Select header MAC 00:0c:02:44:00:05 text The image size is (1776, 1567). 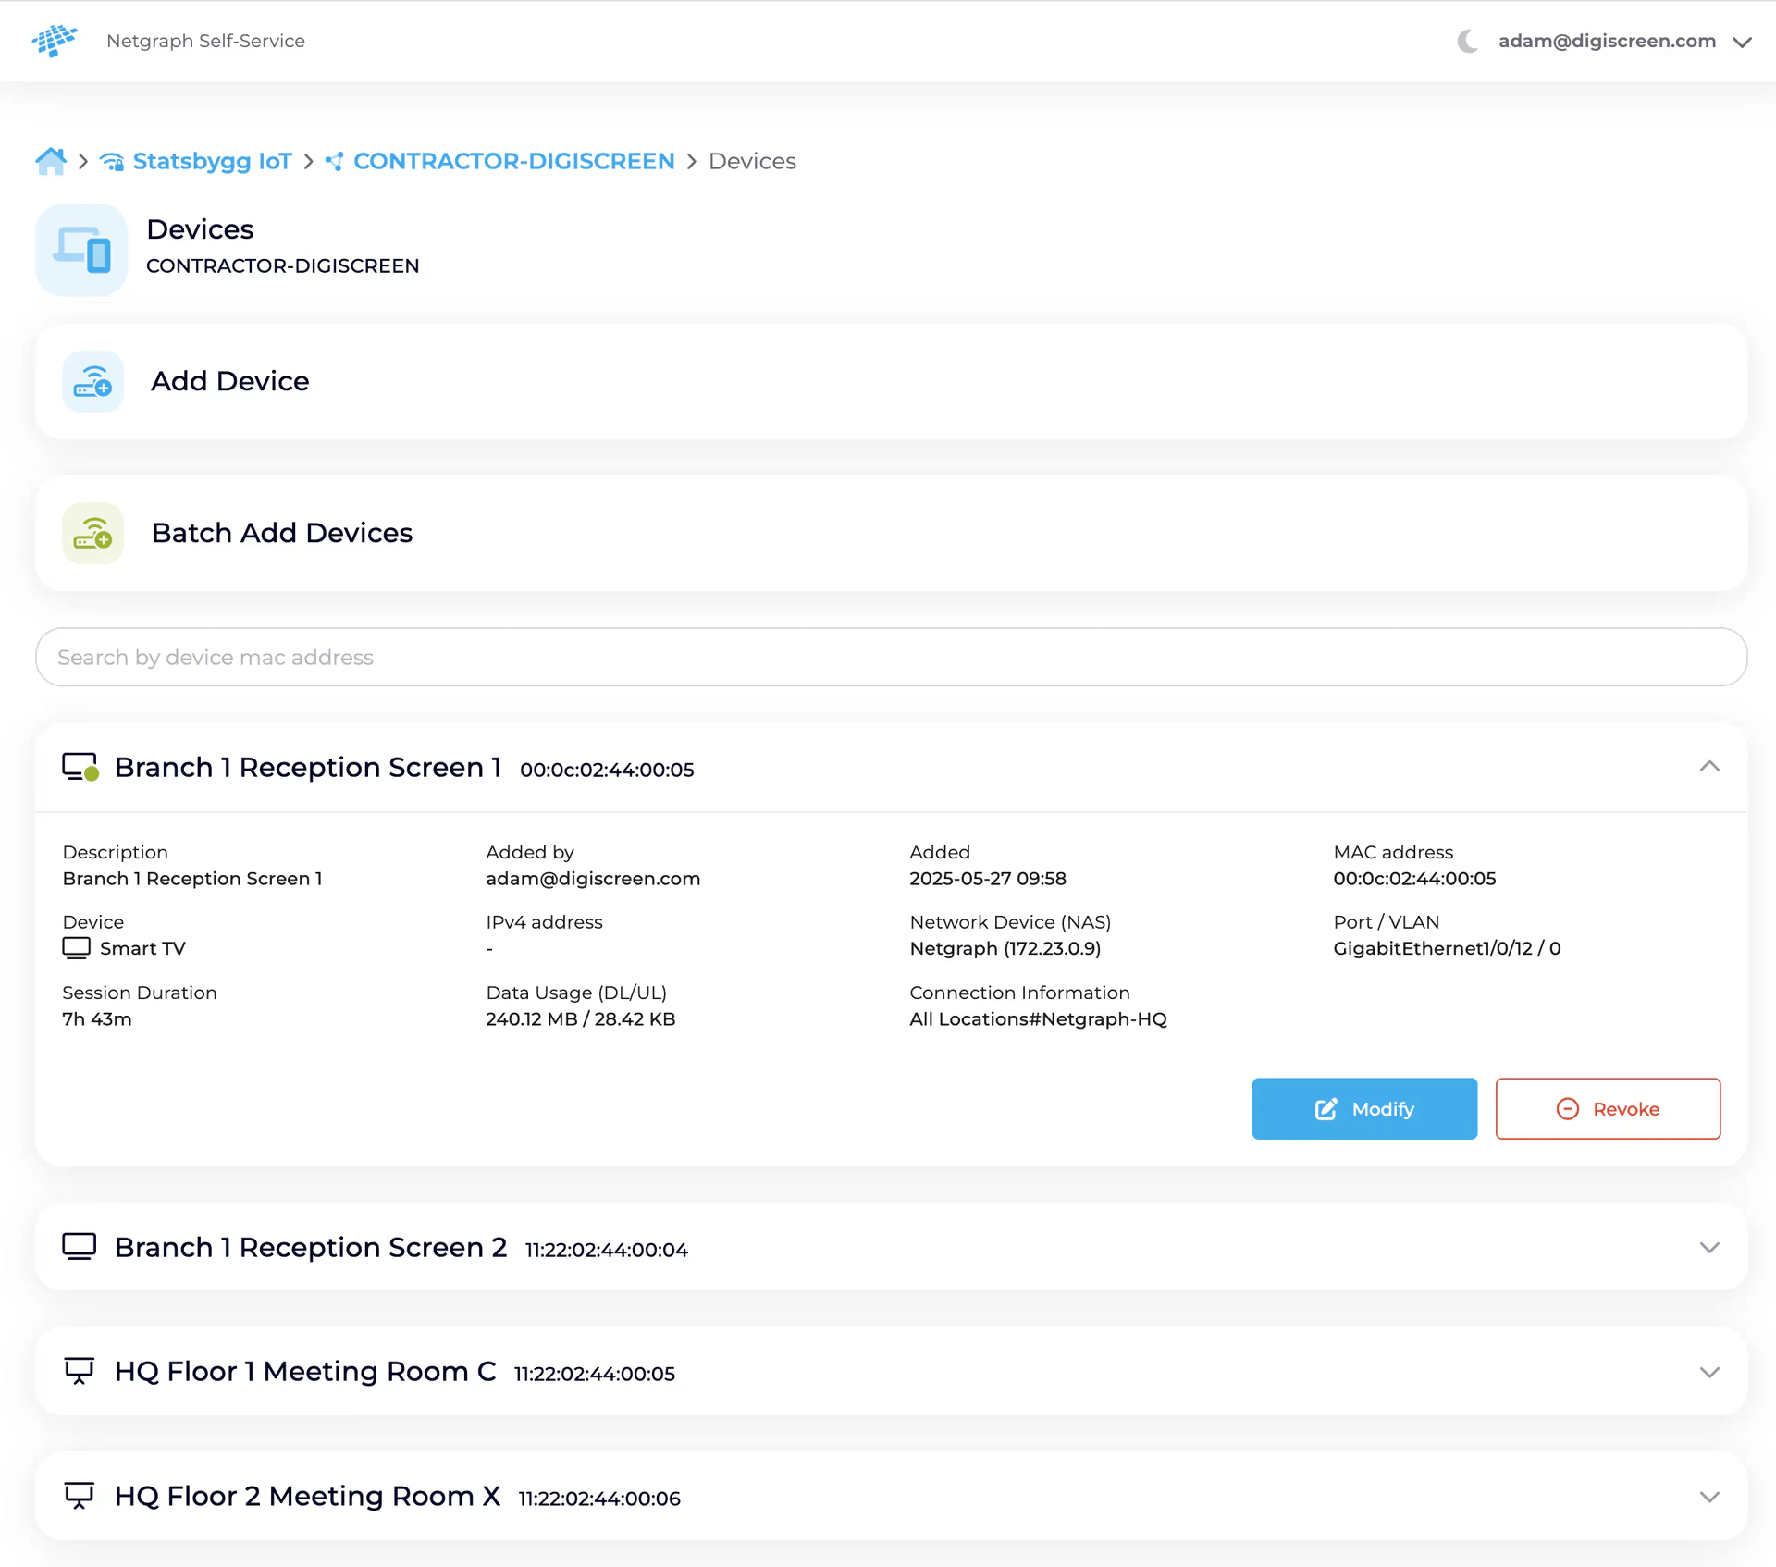coord(607,770)
